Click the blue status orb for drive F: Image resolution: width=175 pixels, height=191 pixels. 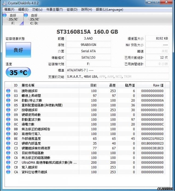(4, 15)
